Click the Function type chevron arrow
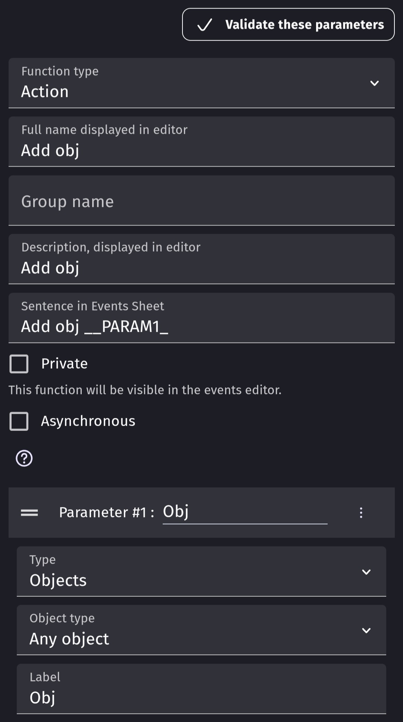This screenshot has width=403, height=722. (x=374, y=83)
